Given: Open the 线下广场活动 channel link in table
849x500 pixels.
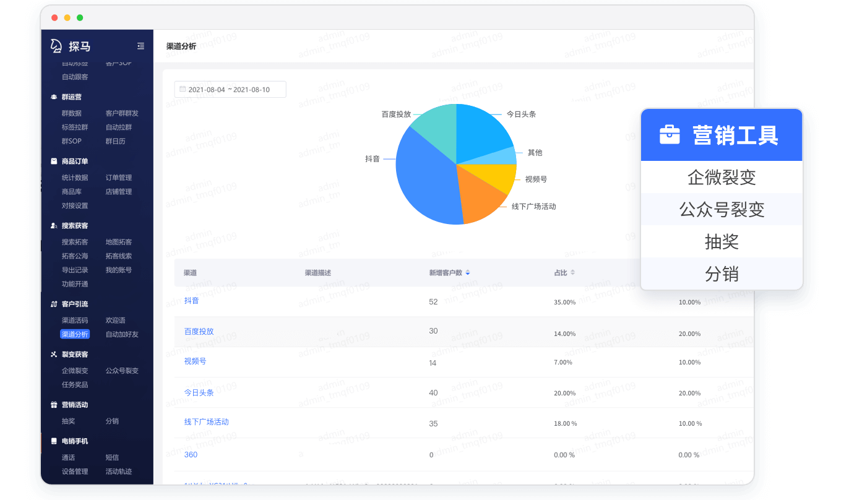Looking at the screenshot, I should click(x=206, y=422).
